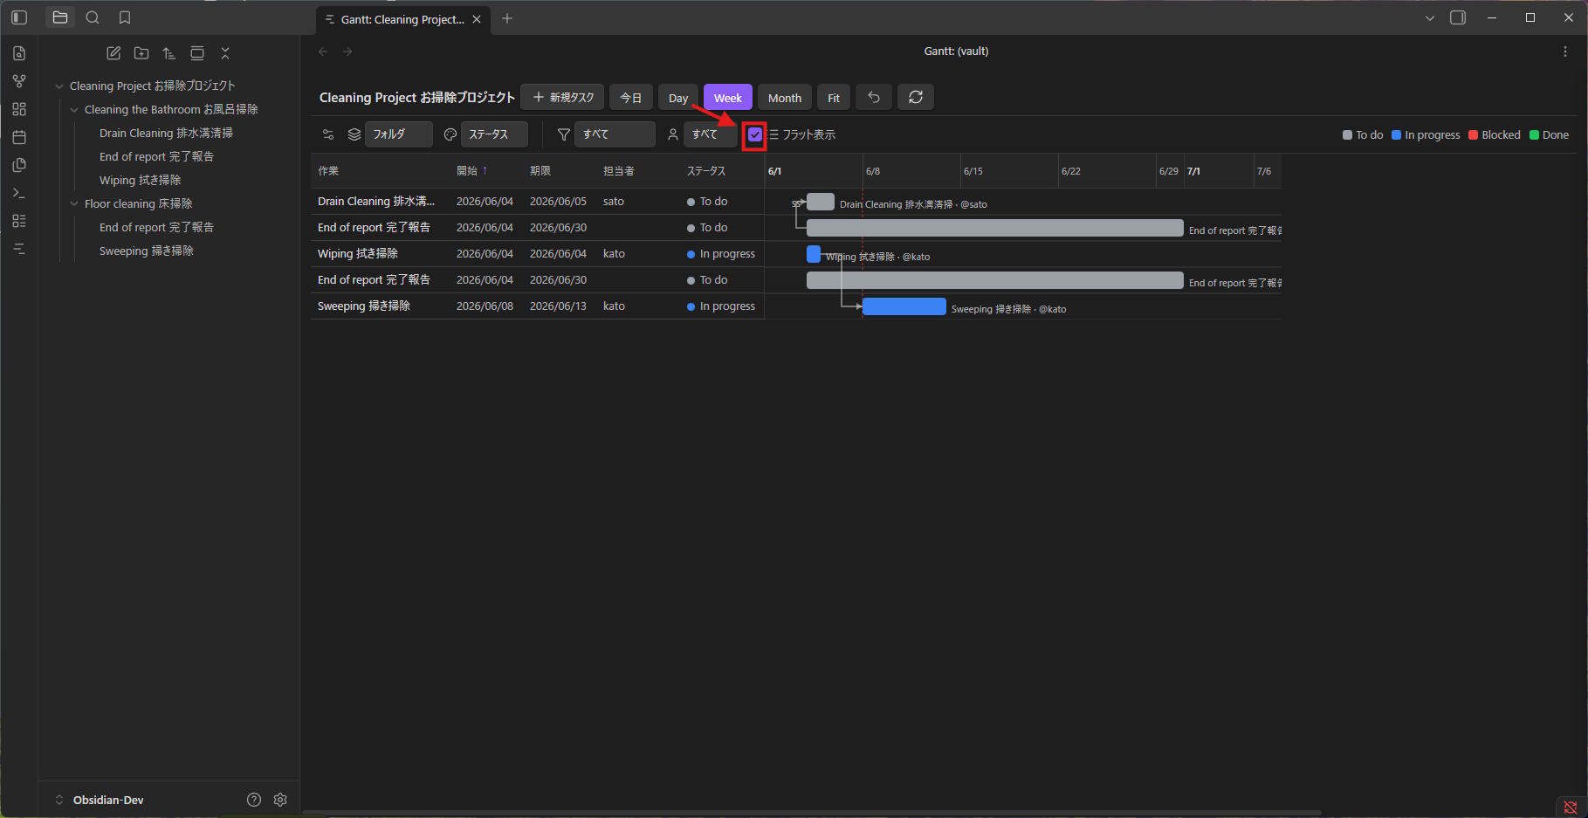
Task: Click the Blocked legend swatch
Action: pos(1474,135)
